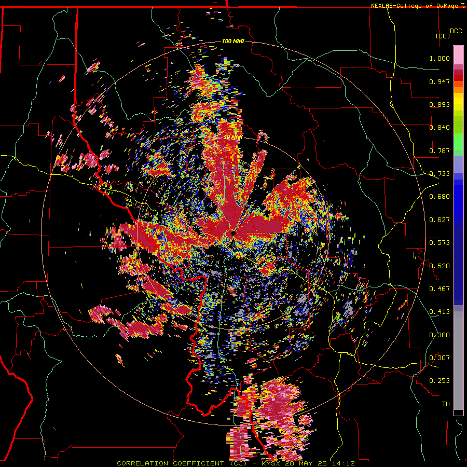Image resolution: width=467 pixels, height=467 pixels.
Task: Click the 0.840 scale value
Action: [439, 128]
